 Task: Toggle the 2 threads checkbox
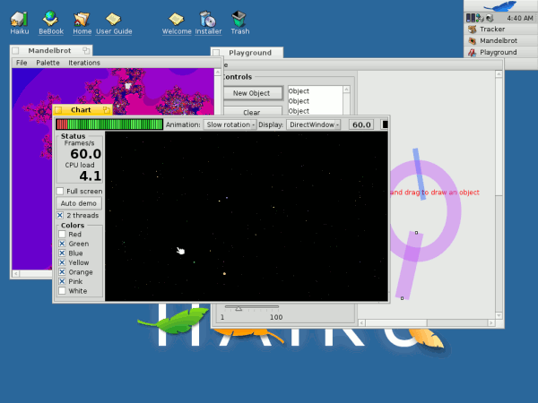point(60,216)
